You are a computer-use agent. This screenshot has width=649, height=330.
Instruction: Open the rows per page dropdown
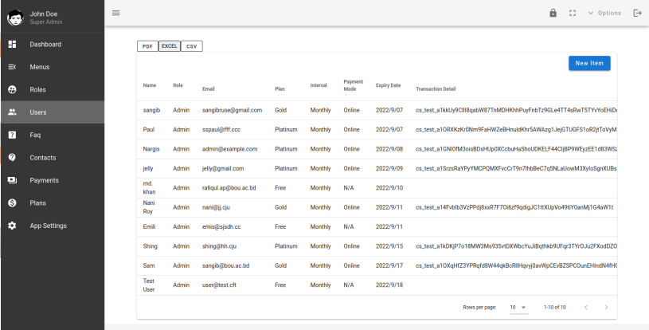point(518,307)
